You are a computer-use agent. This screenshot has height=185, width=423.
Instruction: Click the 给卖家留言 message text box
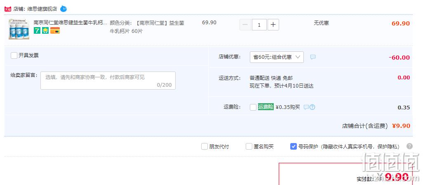tap(108, 81)
